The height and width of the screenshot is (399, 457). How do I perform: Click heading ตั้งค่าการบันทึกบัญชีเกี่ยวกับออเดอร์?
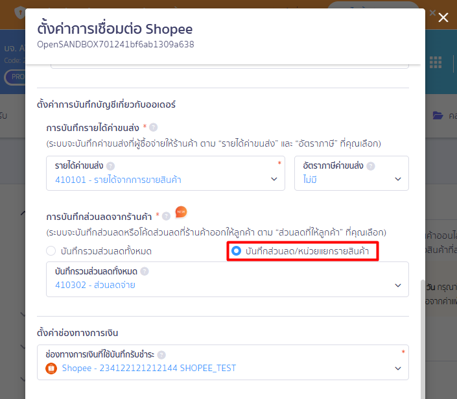[106, 104]
